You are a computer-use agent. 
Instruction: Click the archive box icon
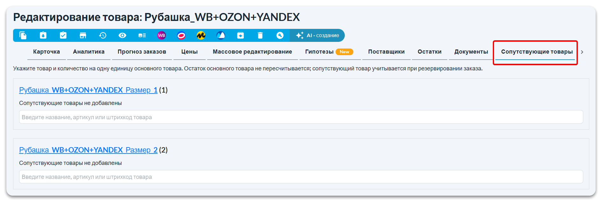(x=240, y=36)
